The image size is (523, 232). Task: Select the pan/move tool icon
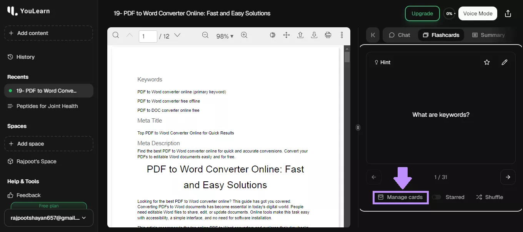click(x=286, y=35)
